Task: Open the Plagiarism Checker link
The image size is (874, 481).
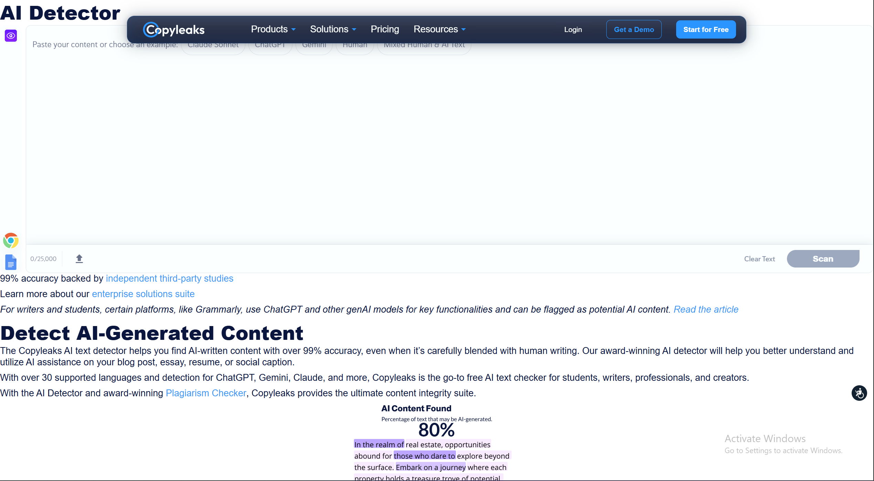Action: click(x=206, y=393)
